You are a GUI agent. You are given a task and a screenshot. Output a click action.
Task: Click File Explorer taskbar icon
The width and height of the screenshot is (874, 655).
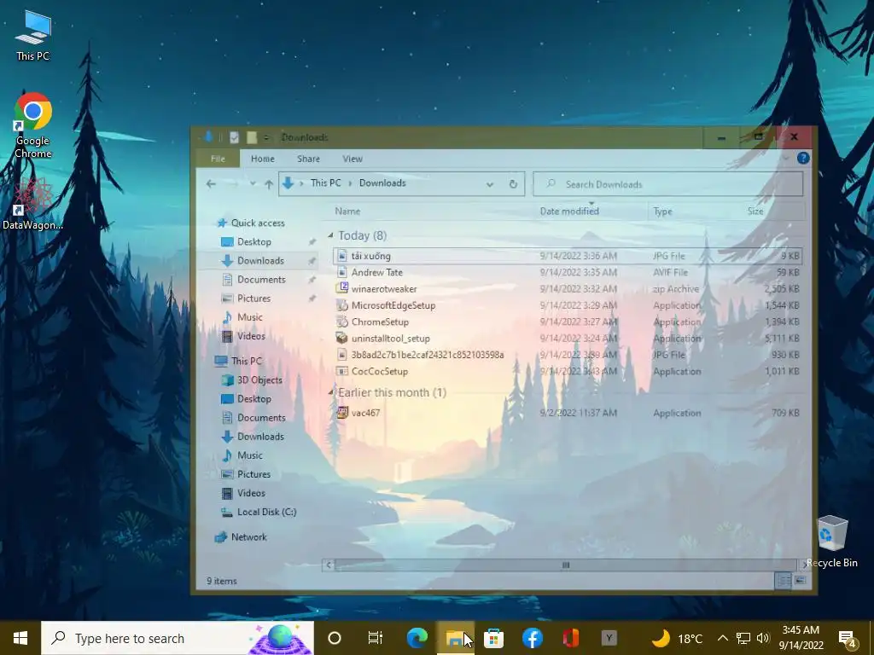point(456,638)
